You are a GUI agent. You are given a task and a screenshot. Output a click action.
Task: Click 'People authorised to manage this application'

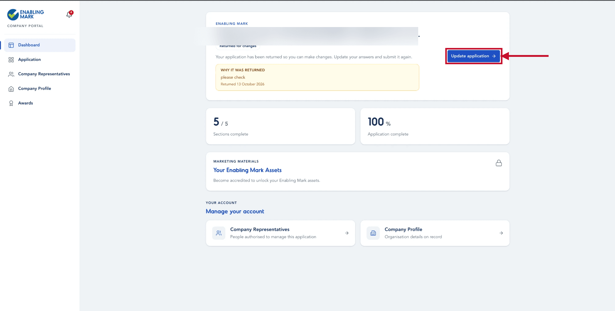pyautogui.click(x=273, y=237)
